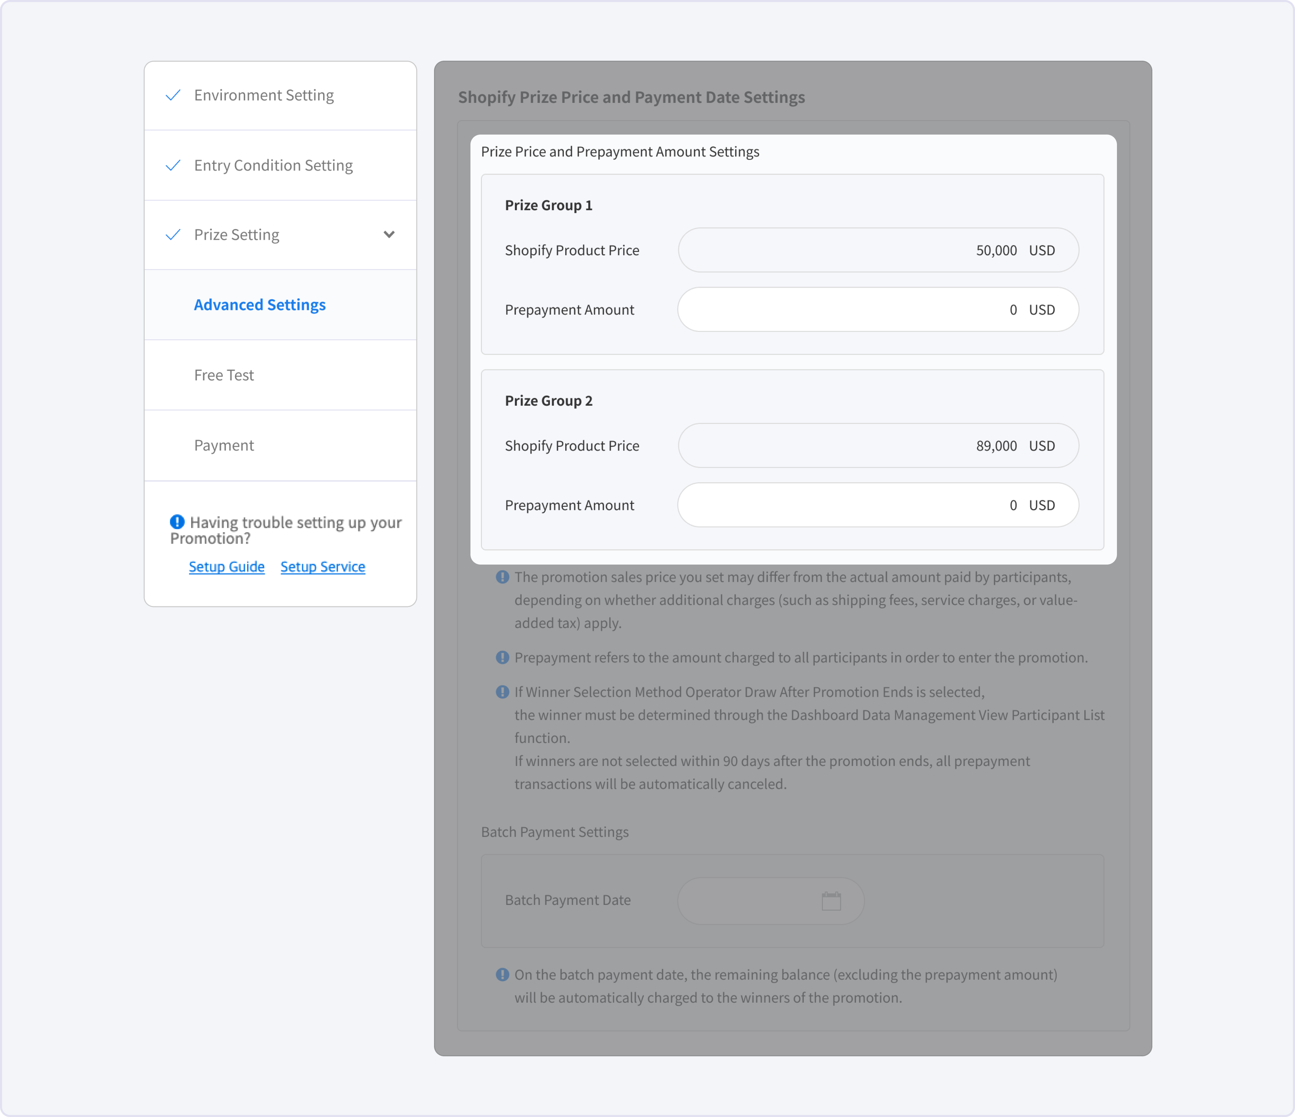Open the Setup Service link
This screenshot has height=1117, width=1295.
[x=322, y=566]
